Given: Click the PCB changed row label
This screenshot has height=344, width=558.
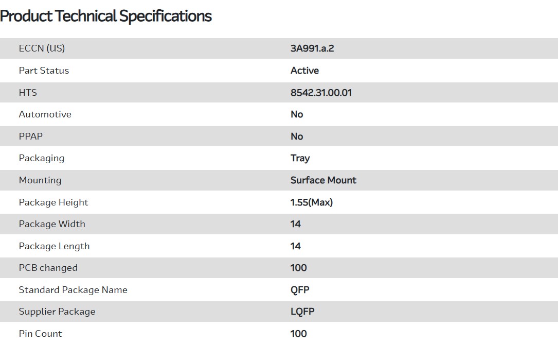Looking at the screenshot, I should (48, 268).
